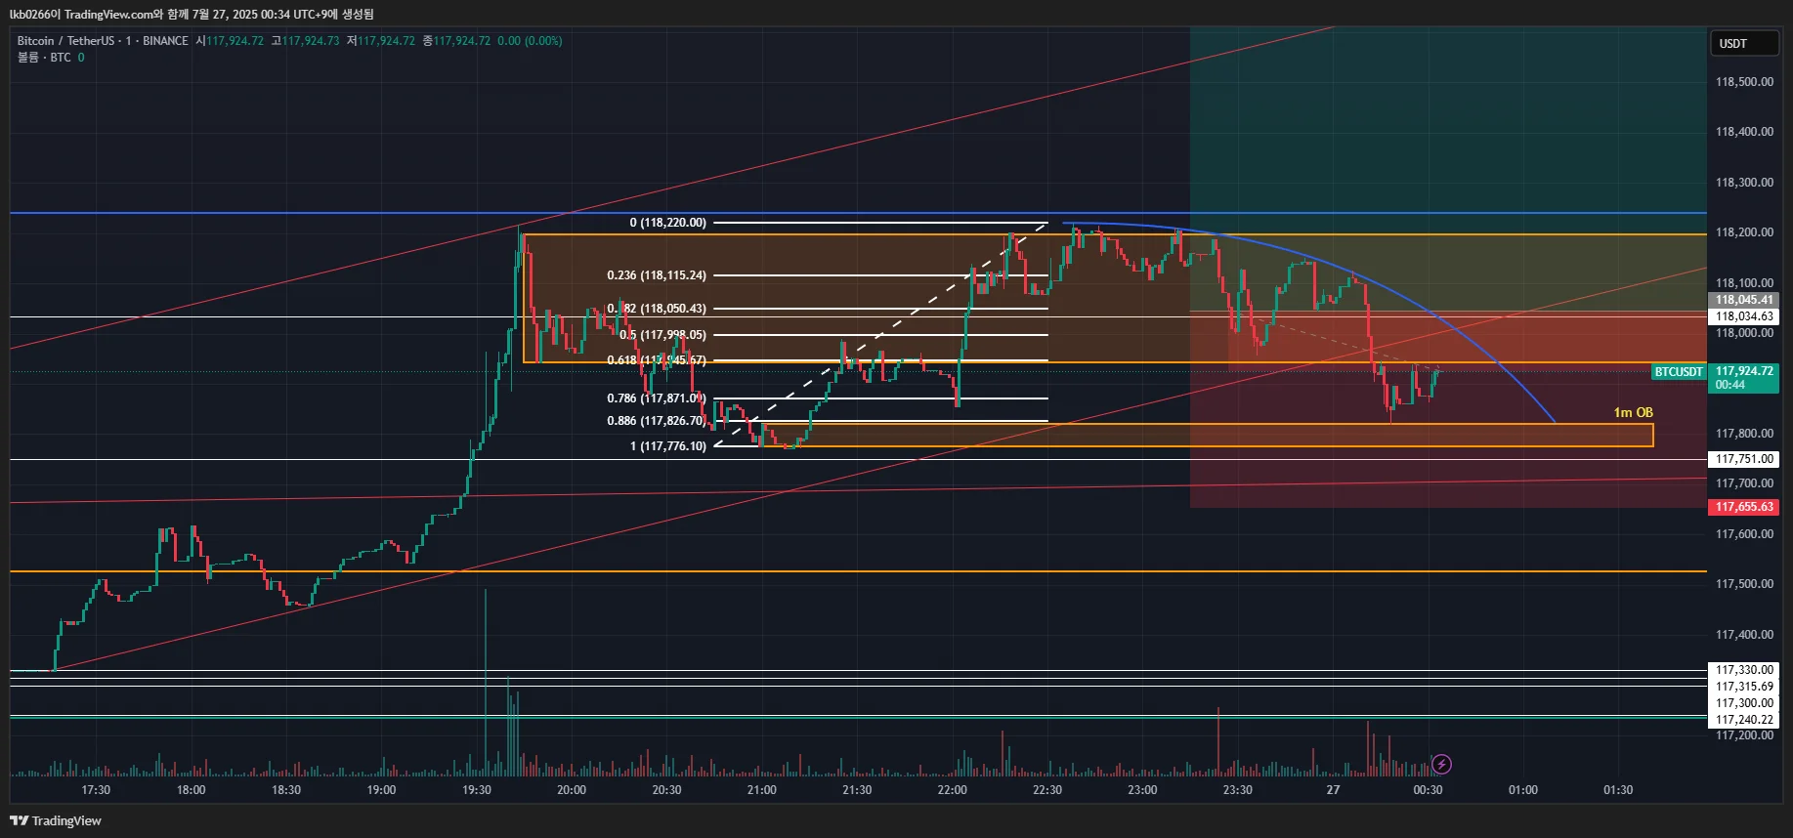The height and width of the screenshot is (838, 1793).
Task: Select the 117,751.00 horizontal line price label
Action: [x=1744, y=459]
